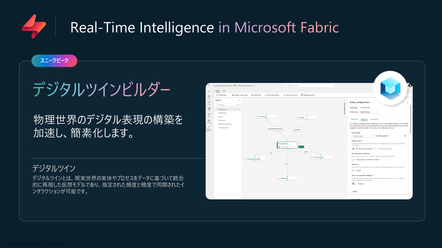Click the canvas zoom slider handle
The image size is (442, 248).
point(344,109)
